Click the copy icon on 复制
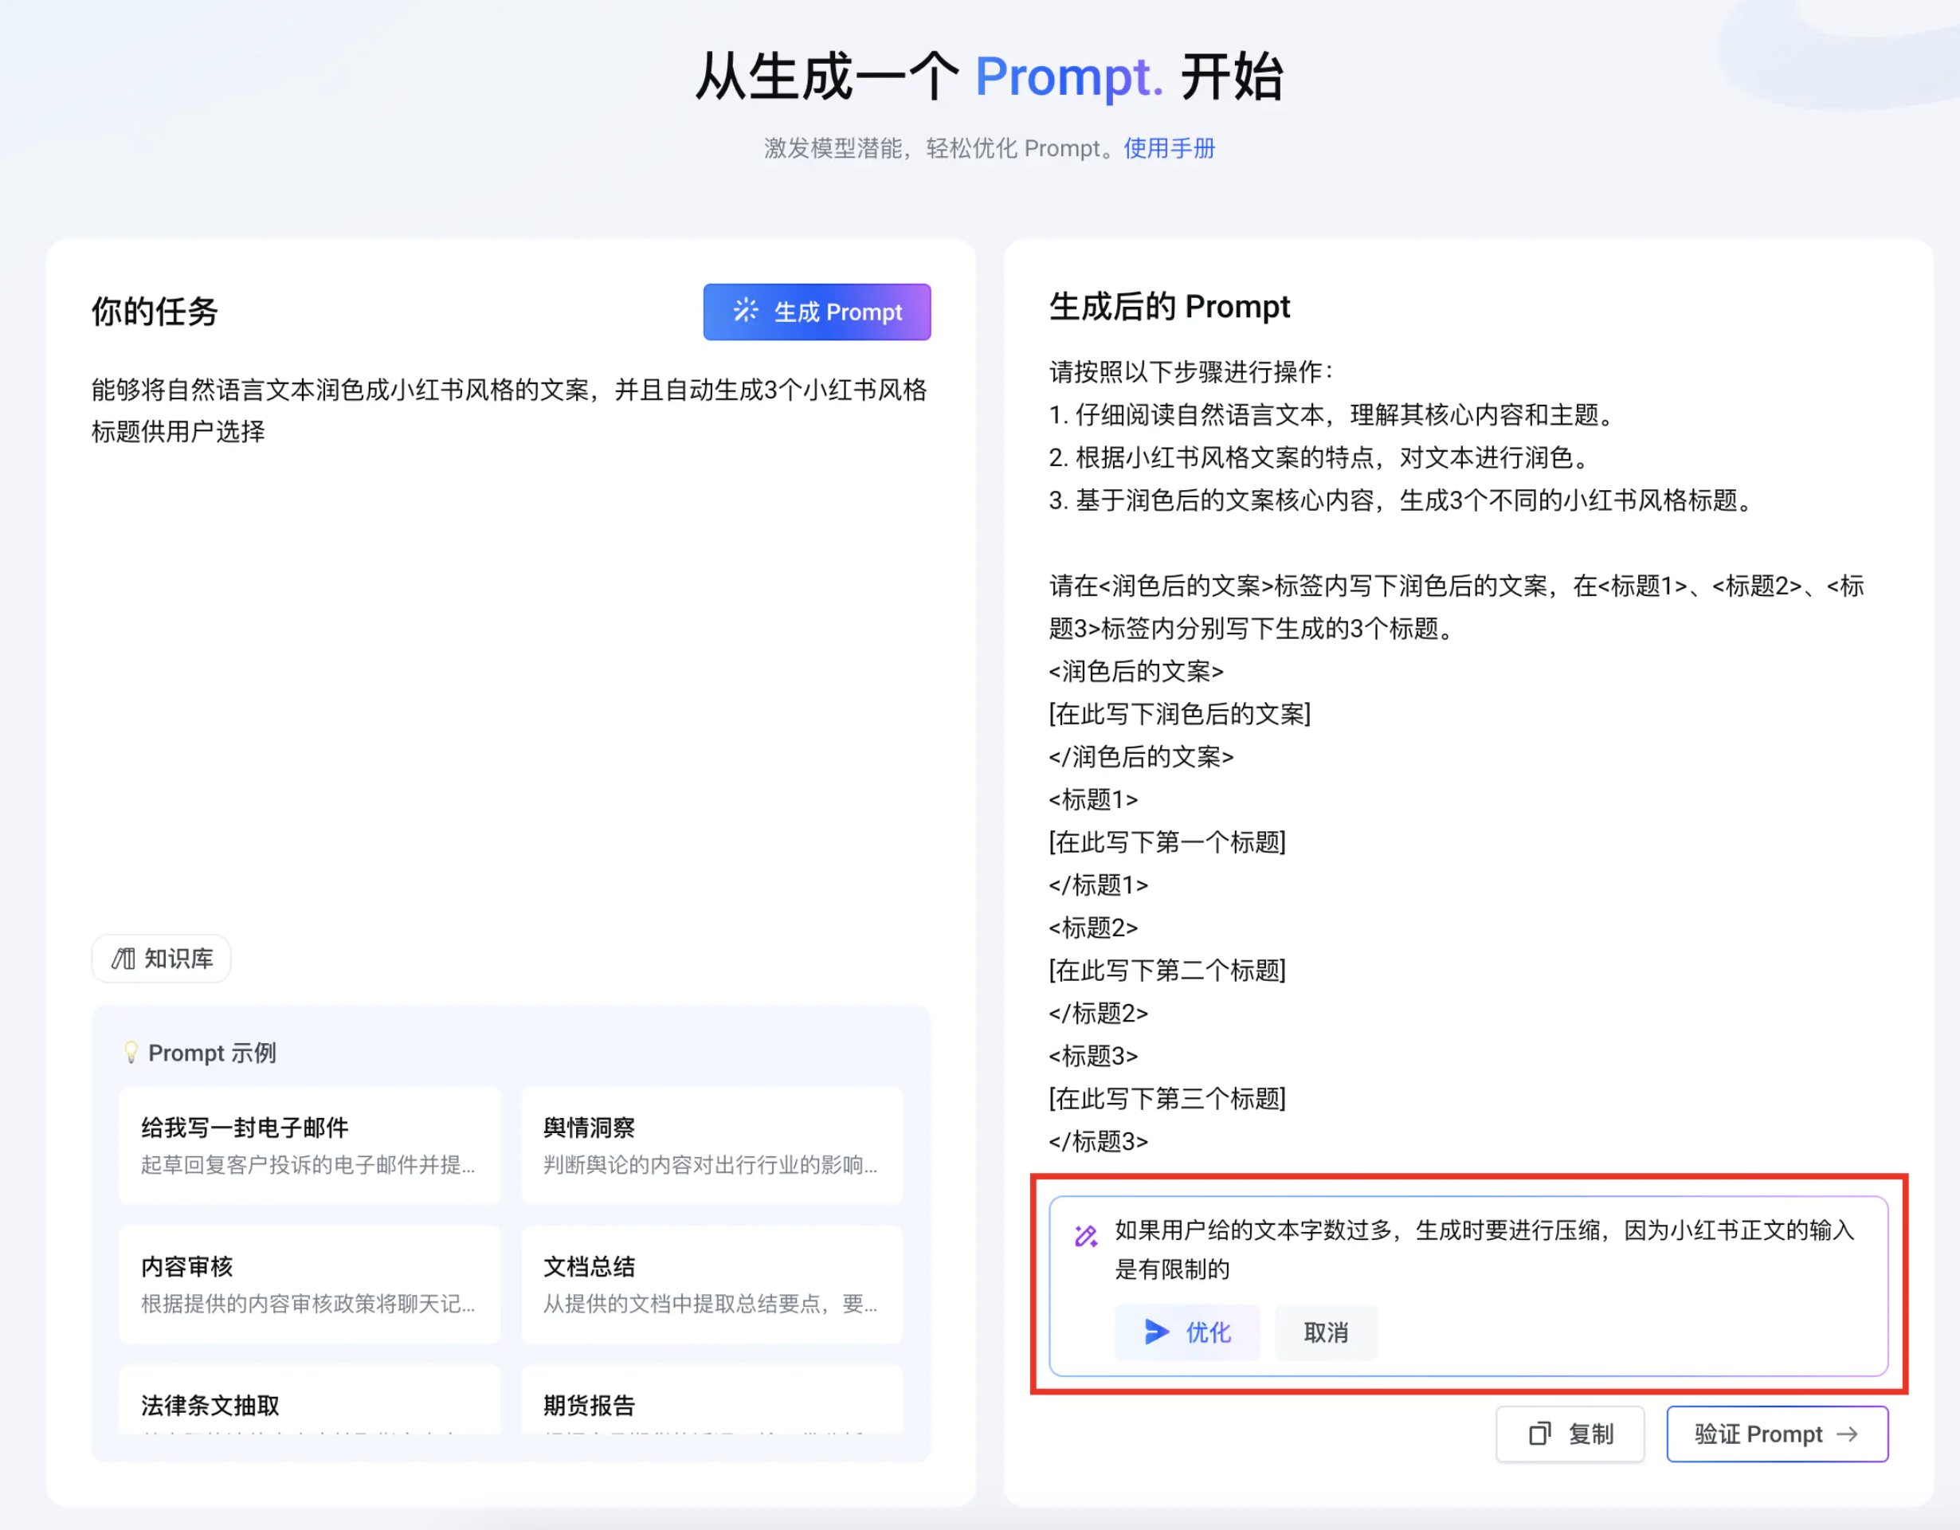Viewport: 1960px width, 1530px height. point(1539,1433)
